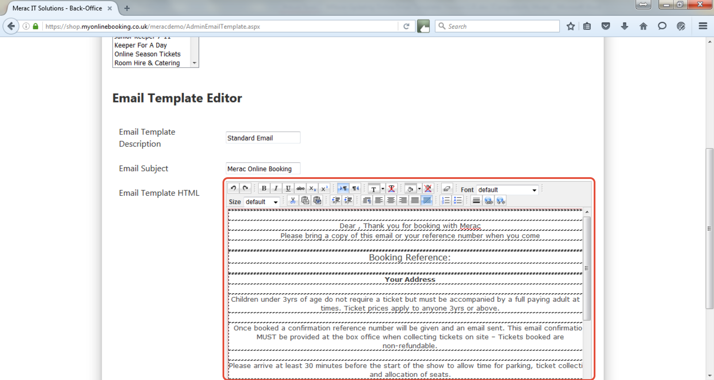The height and width of the screenshot is (380, 714).
Task: Open the text color dropdown arrow
Action: 383,189
